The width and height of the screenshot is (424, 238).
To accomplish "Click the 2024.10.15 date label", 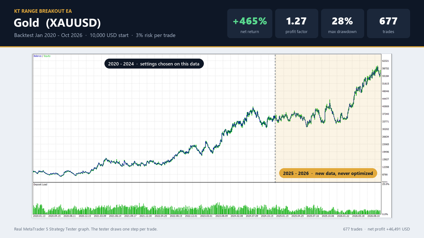I will (267, 216).
